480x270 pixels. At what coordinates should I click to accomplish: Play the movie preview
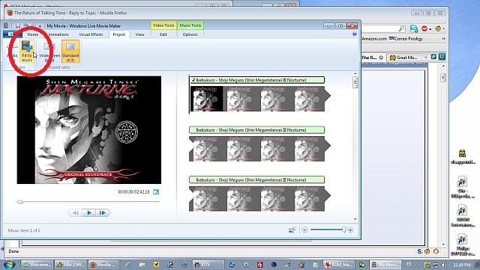coord(89,212)
